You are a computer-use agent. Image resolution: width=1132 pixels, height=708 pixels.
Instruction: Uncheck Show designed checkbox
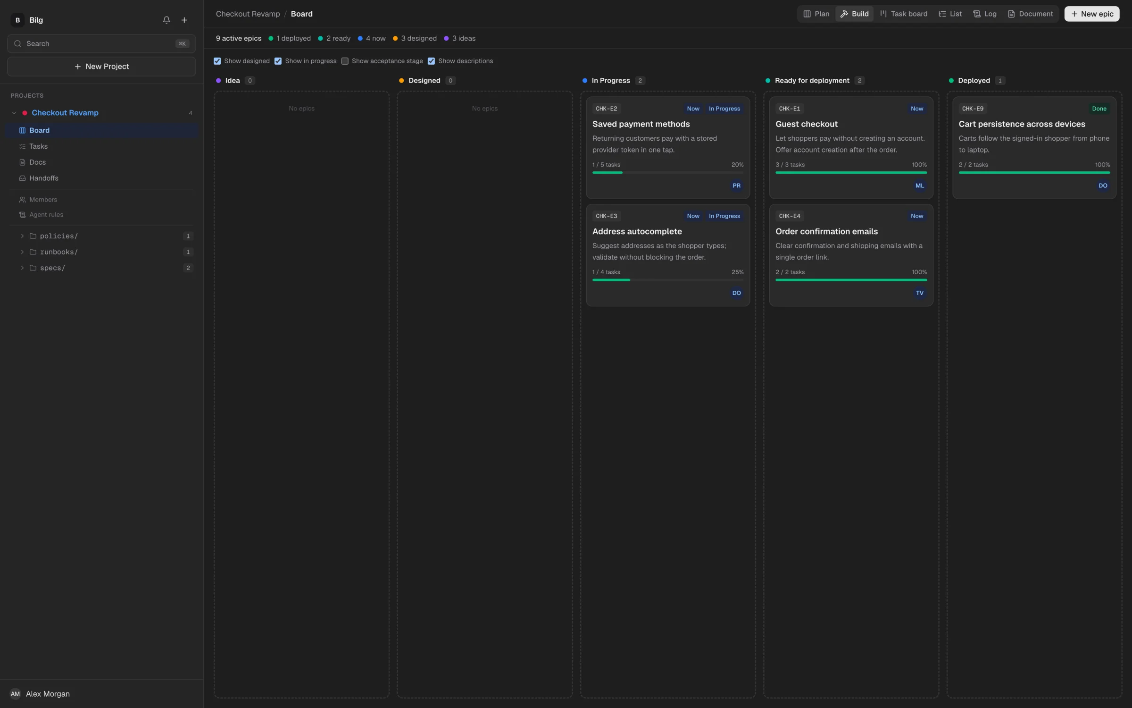coord(217,61)
